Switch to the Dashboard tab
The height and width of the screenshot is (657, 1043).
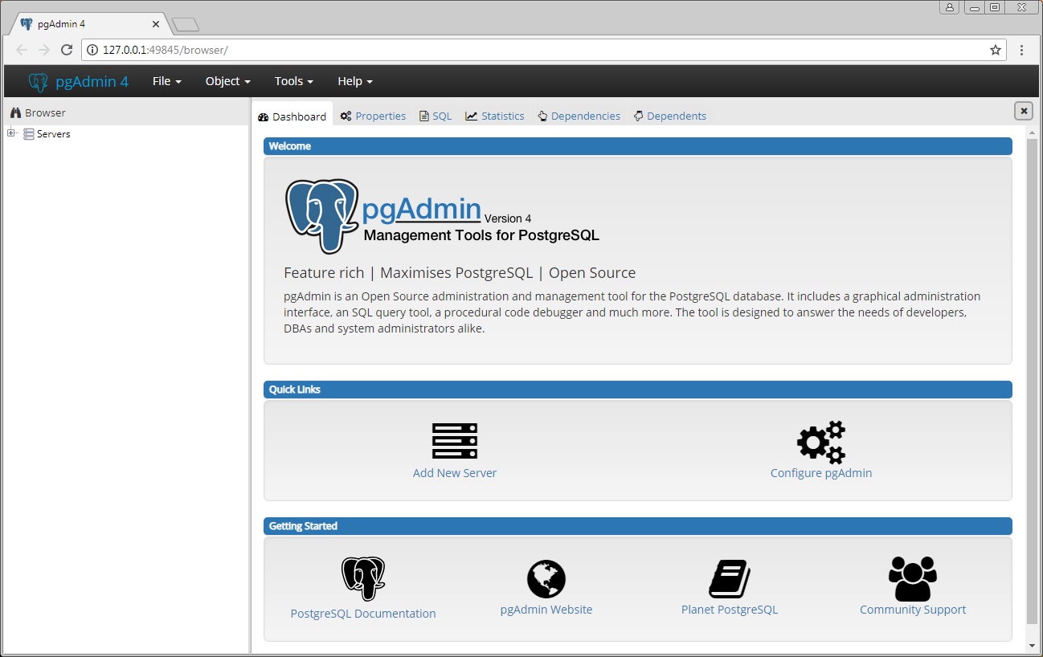click(x=292, y=116)
